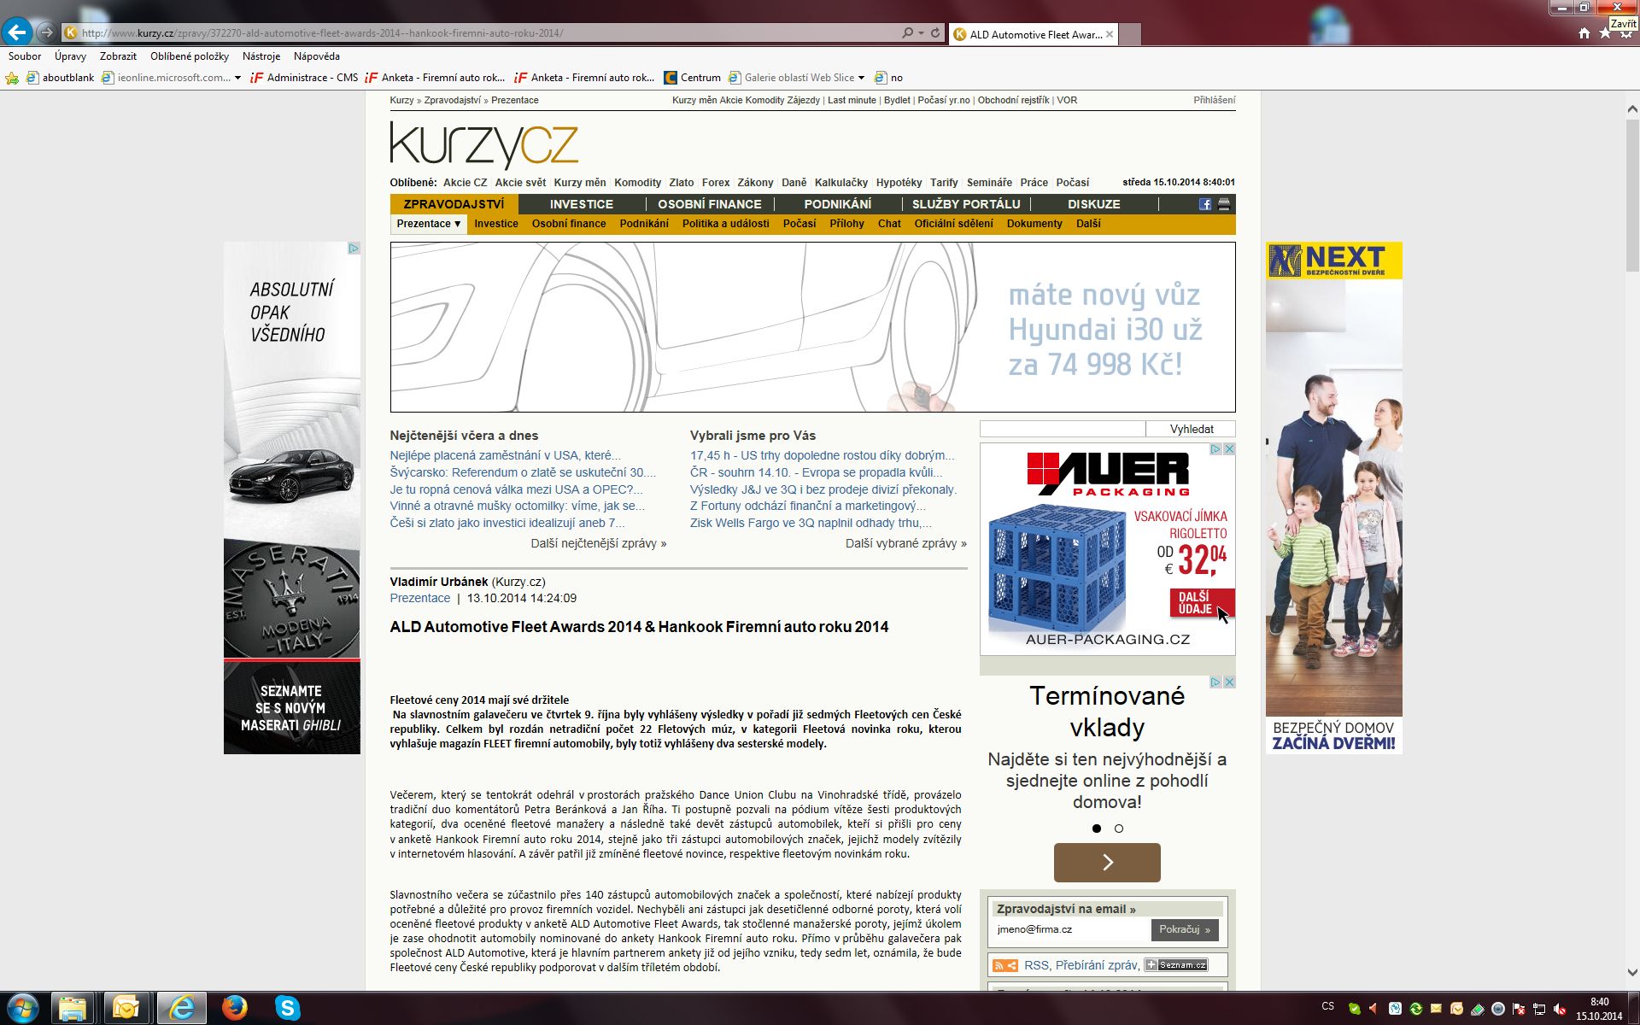Open the Soubor menu
The image size is (1640, 1025).
click(25, 56)
